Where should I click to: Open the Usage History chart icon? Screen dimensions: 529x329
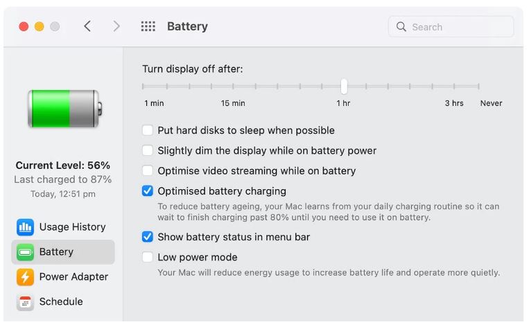(25, 227)
